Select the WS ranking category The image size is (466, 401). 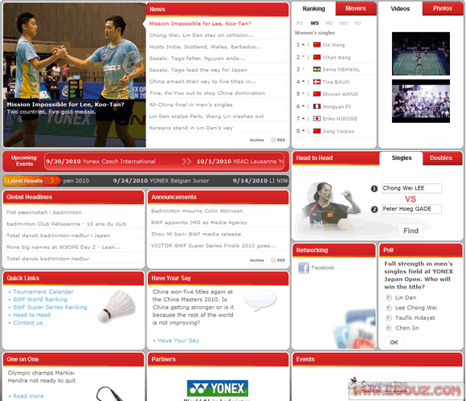pos(314,23)
